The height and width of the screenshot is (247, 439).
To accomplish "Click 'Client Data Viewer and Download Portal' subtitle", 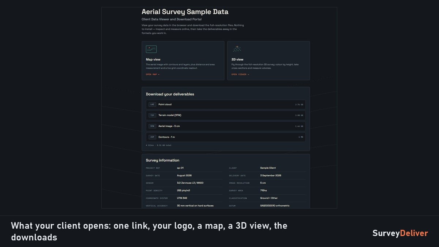I will coord(172,19).
